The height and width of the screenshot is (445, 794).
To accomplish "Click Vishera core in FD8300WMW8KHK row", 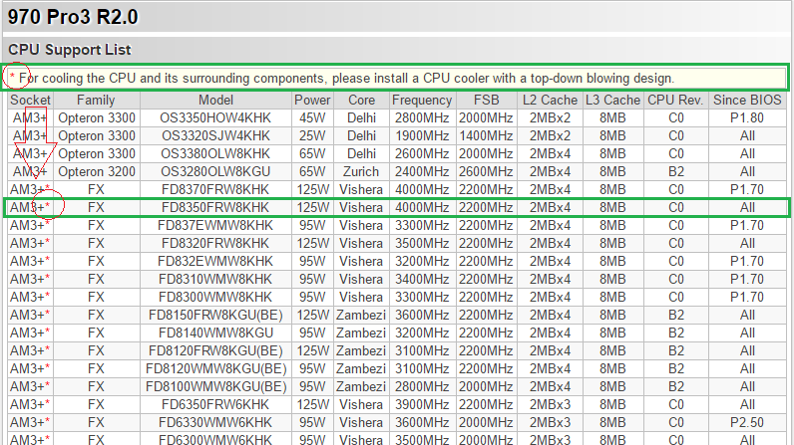I will point(361,297).
